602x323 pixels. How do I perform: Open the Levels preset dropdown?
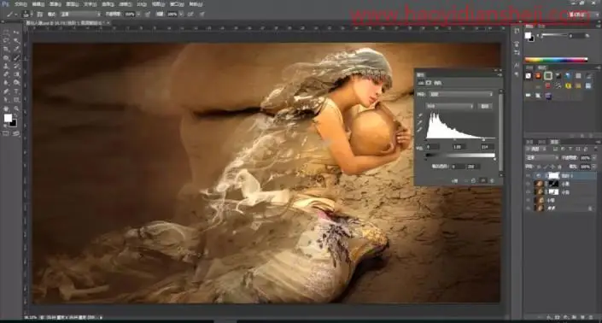461,94
